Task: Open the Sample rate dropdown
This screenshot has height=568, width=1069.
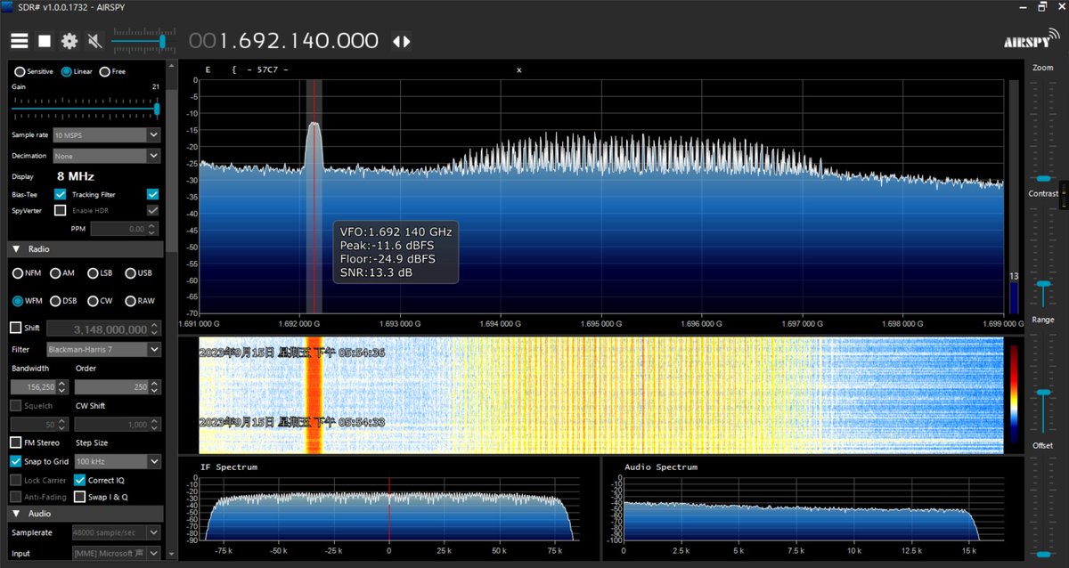Action: (106, 134)
